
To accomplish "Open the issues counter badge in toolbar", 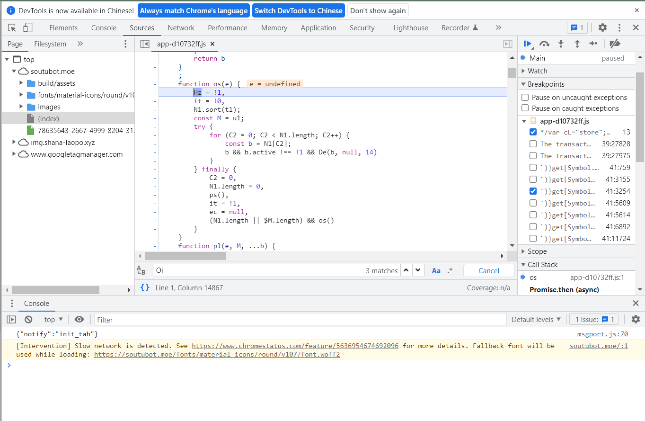I will (577, 28).
